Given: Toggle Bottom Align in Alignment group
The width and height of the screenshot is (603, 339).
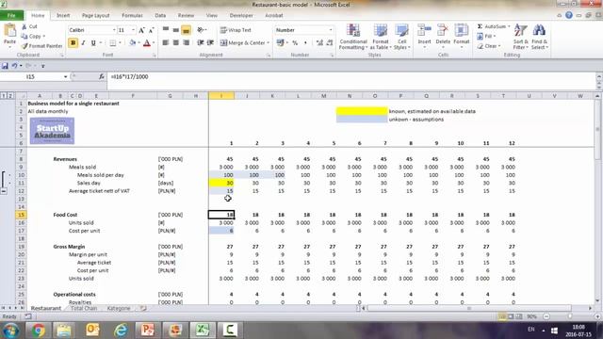Looking at the screenshot, I should point(186,30).
